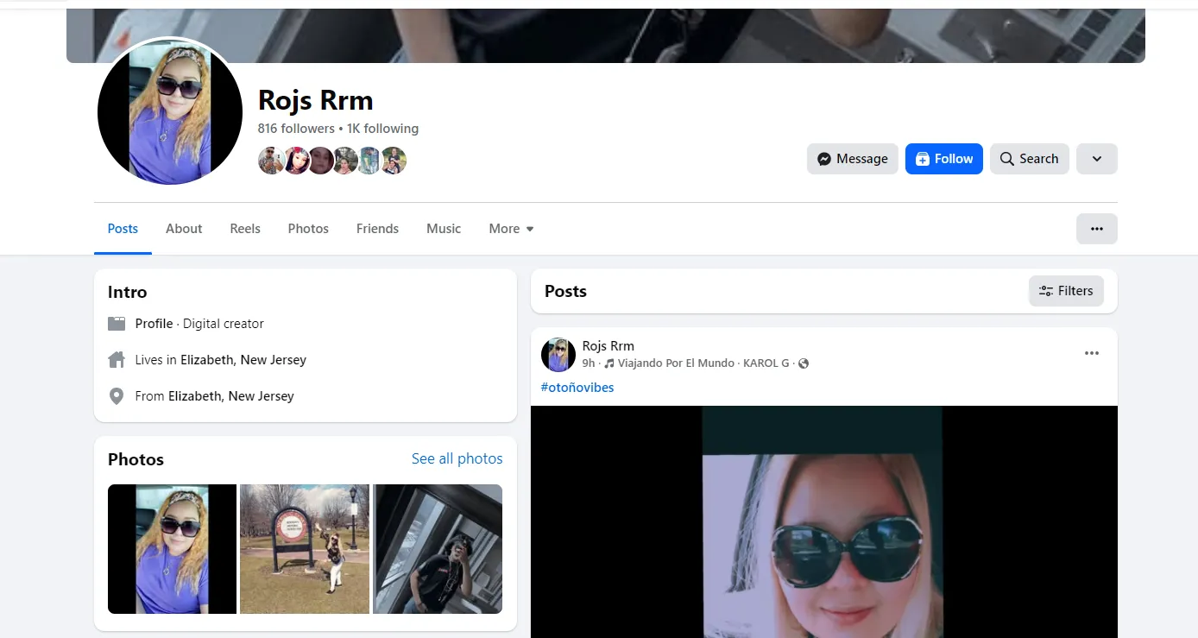
Task: View the Photos tab
Action: (x=308, y=229)
